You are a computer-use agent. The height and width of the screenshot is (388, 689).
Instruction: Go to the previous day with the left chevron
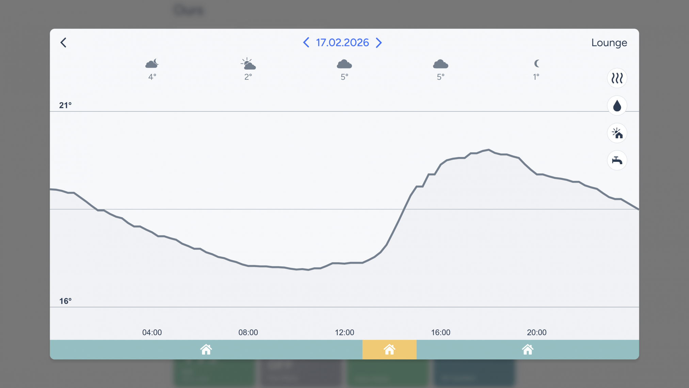pos(305,43)
